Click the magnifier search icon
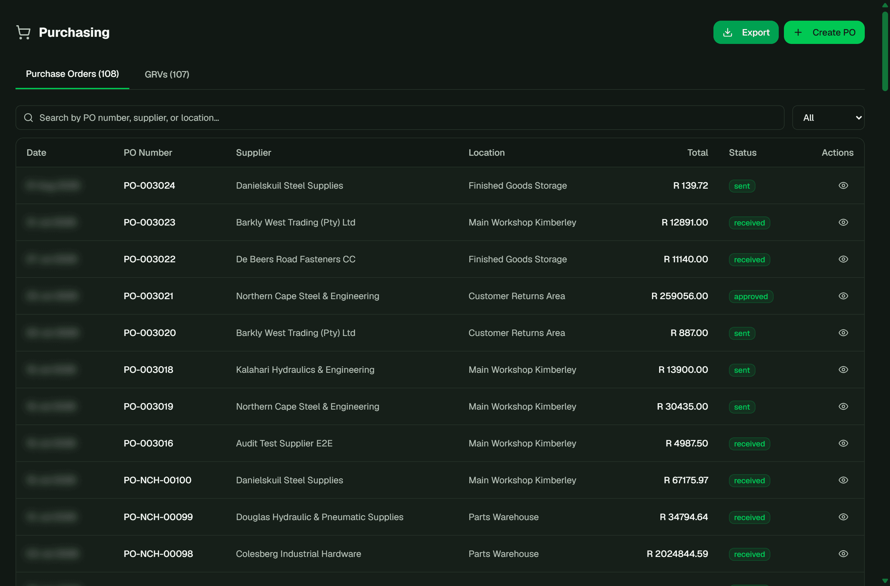Viewport: 890px width, 586px height. pyautogui.click(x=28, y=118)
